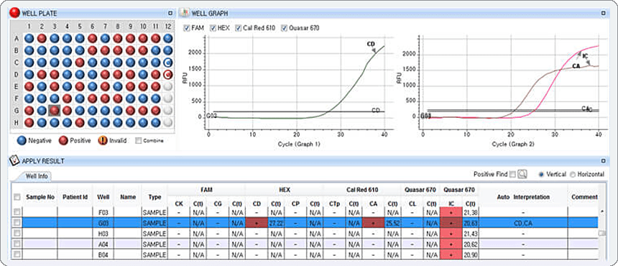
Task: Click the results table scrollbar thumb
Action: point(602,234)
